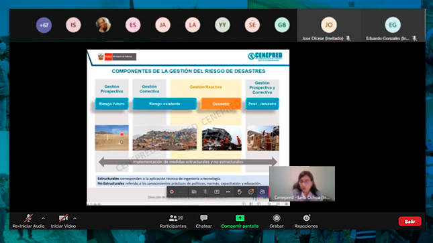This screenshot has height=243, width=433.
Task: Open the three-dots menu in shared toolbar
Action: pos(228,191)
